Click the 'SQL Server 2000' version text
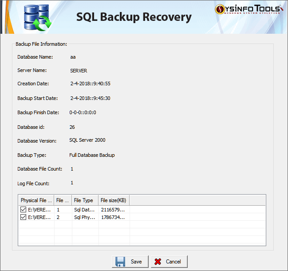Image resolution: width=288 pixels, height=271 pixels. coord(87,140)
